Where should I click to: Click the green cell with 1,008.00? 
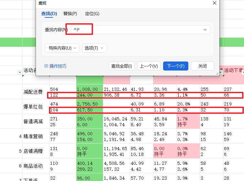(x=90, y=92)
